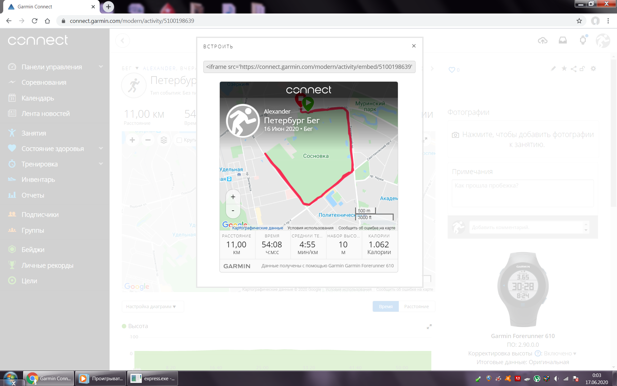Open Reports (Отчеты) in sidebar

point(33,195)
